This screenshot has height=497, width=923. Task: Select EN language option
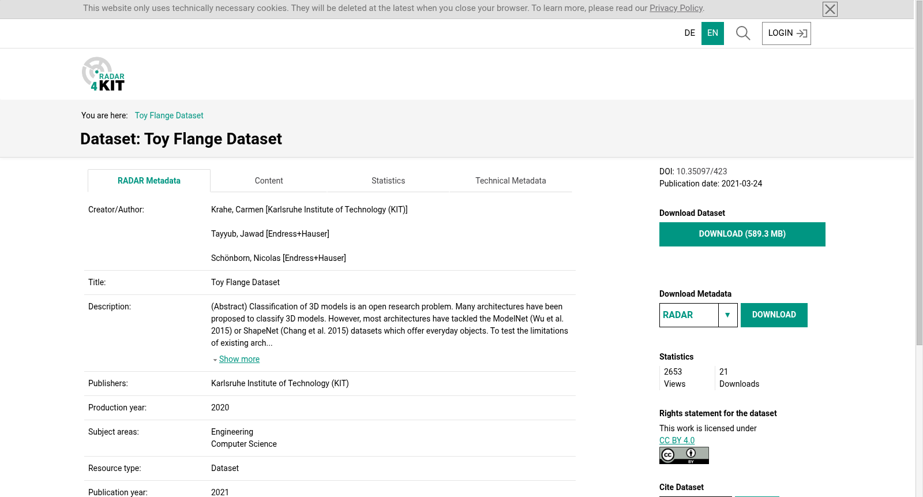tap(713, 33)
